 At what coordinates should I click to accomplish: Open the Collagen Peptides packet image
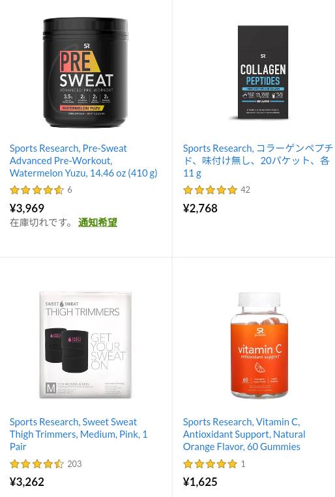263,72
